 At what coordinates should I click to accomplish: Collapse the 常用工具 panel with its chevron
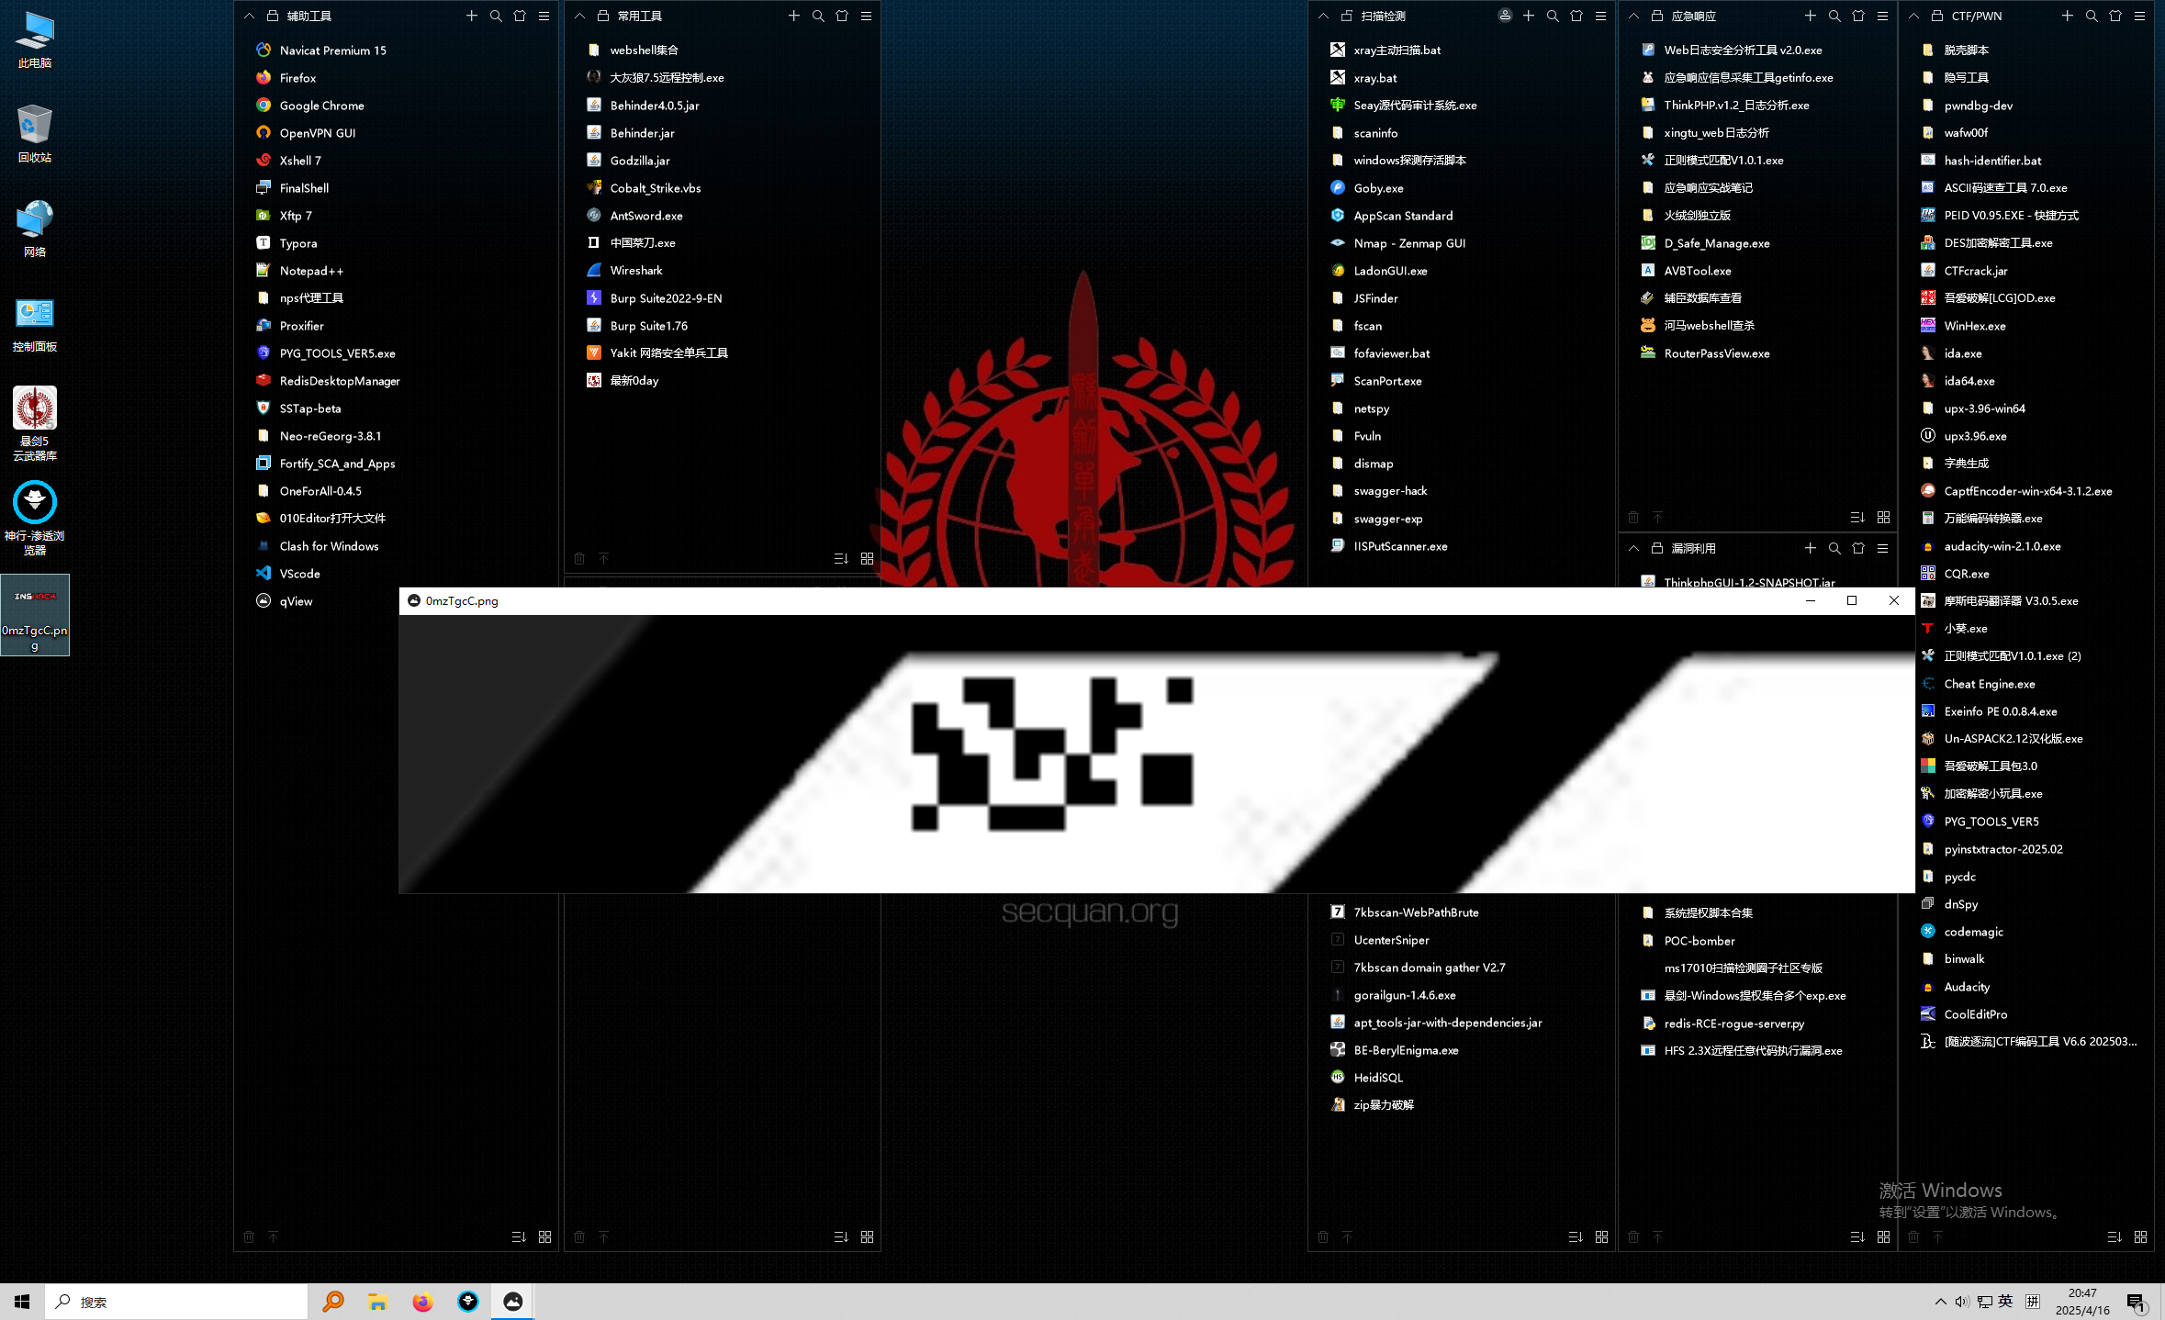coord(579,16)
